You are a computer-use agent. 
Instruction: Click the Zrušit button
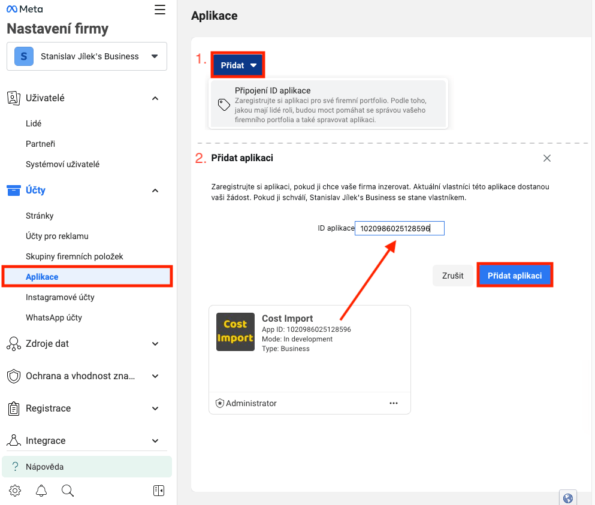452,276
